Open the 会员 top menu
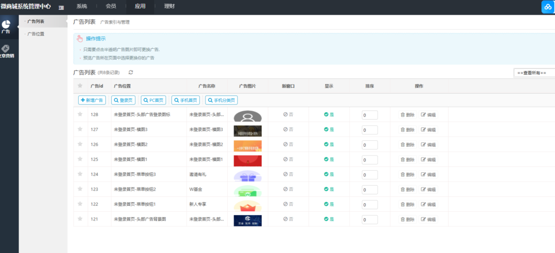The image size is (555, 253). [111, 7]
